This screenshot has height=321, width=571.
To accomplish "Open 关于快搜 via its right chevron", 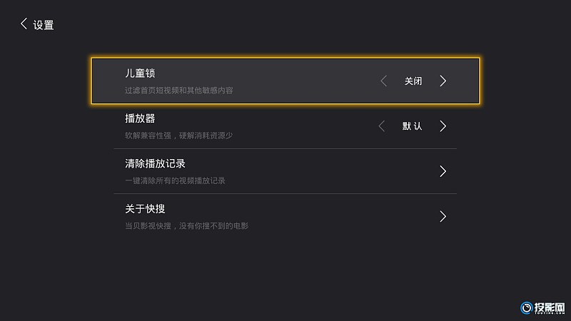I will (443, 216).
